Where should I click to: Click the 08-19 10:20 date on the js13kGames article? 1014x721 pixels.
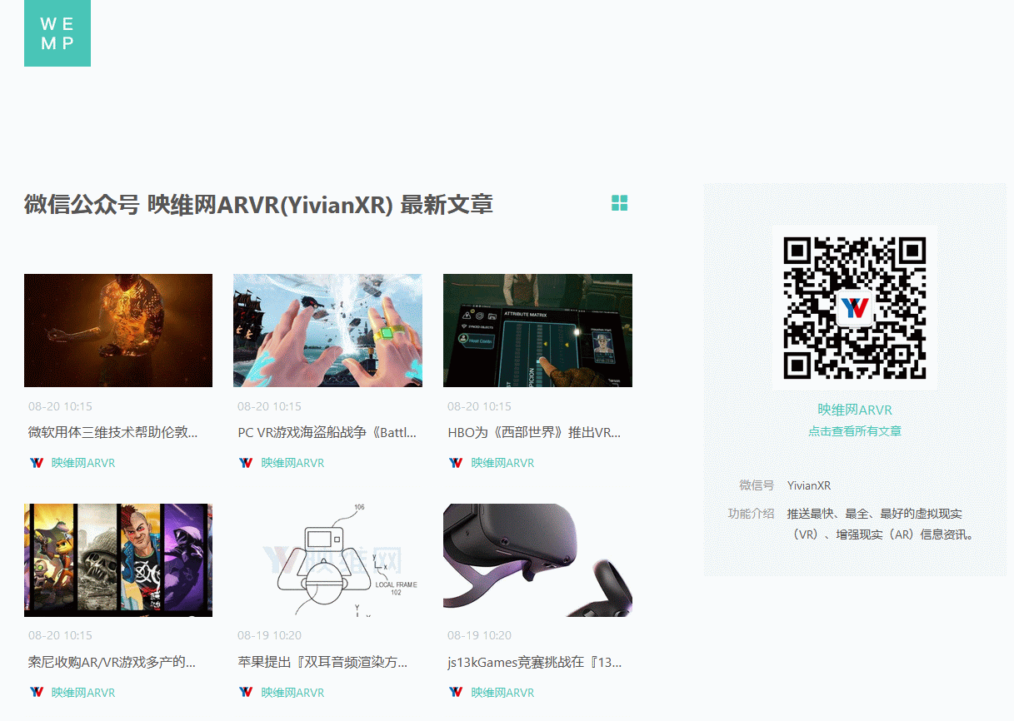pyautogui.click(x=479, y=635)
